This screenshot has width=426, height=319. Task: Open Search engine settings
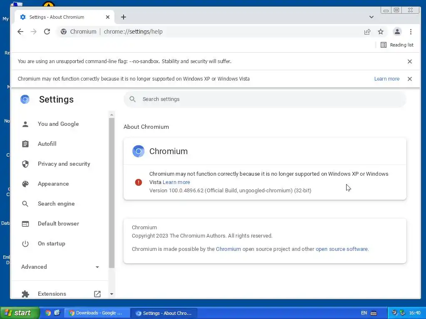pyautogui.click(x=56, y=204)
